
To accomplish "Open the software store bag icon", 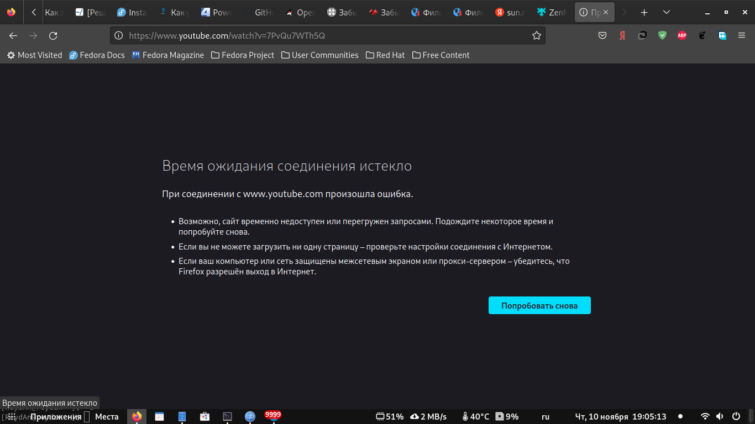I will [x=205, y=416].
